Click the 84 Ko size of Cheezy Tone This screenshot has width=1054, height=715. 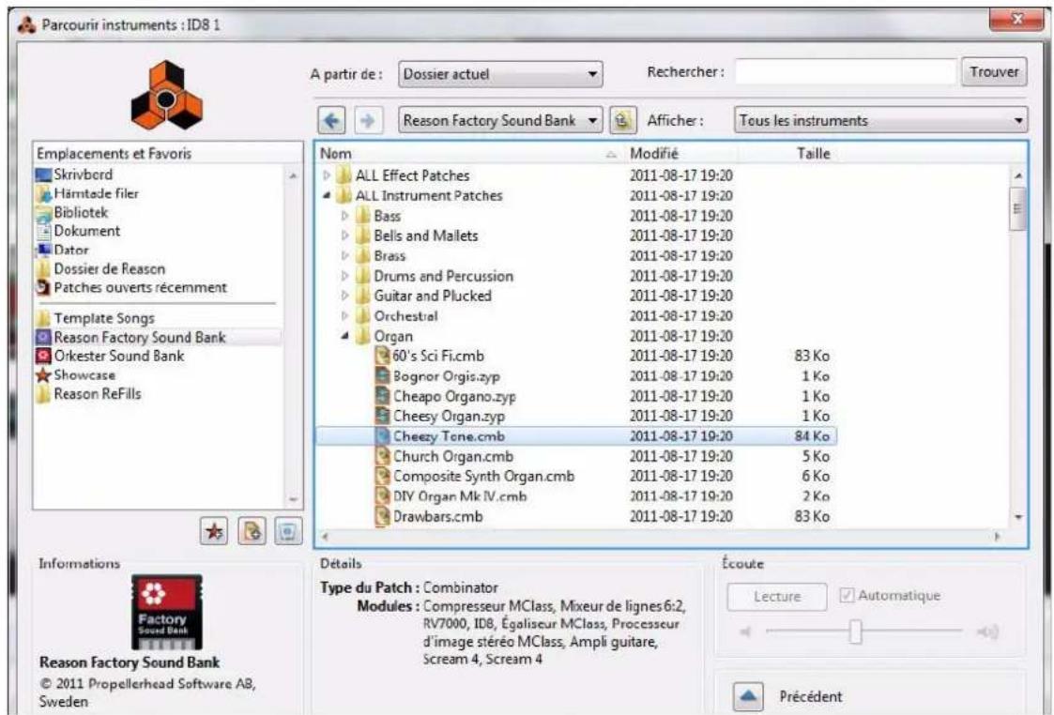pos(812,436)
